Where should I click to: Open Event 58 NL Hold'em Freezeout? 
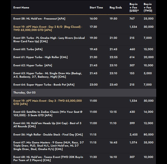39,19
